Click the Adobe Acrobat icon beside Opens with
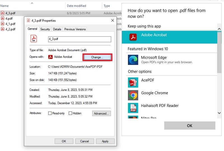 coord(50,57)
